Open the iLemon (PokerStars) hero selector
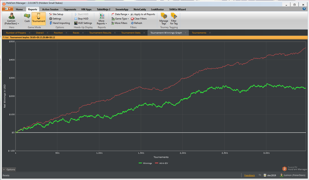 point(11,19)
